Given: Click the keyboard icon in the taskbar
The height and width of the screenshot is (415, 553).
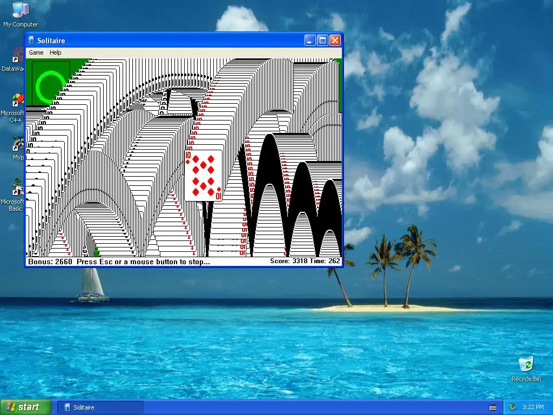Looking at the screenshot, I should pyautogui.click(x=493, y=407).
